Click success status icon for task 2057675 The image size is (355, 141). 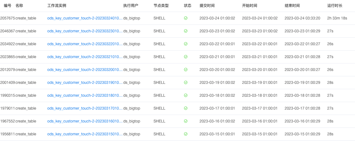tap(186, 18)
